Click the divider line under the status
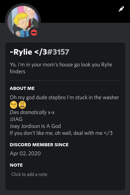This screenshot has width=130, height=195. click(65, 81)
